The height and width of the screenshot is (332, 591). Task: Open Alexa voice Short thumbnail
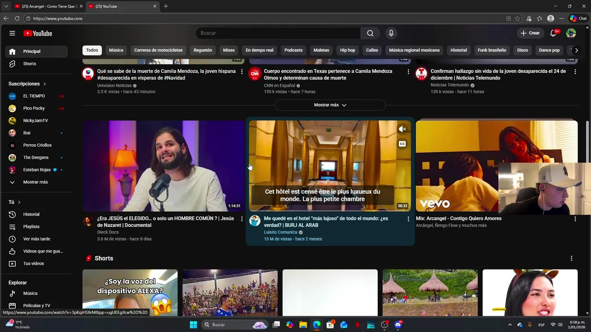pos(130,292)
